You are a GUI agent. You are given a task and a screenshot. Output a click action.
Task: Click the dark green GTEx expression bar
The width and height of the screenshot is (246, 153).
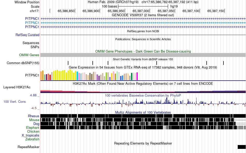[132, 76]
